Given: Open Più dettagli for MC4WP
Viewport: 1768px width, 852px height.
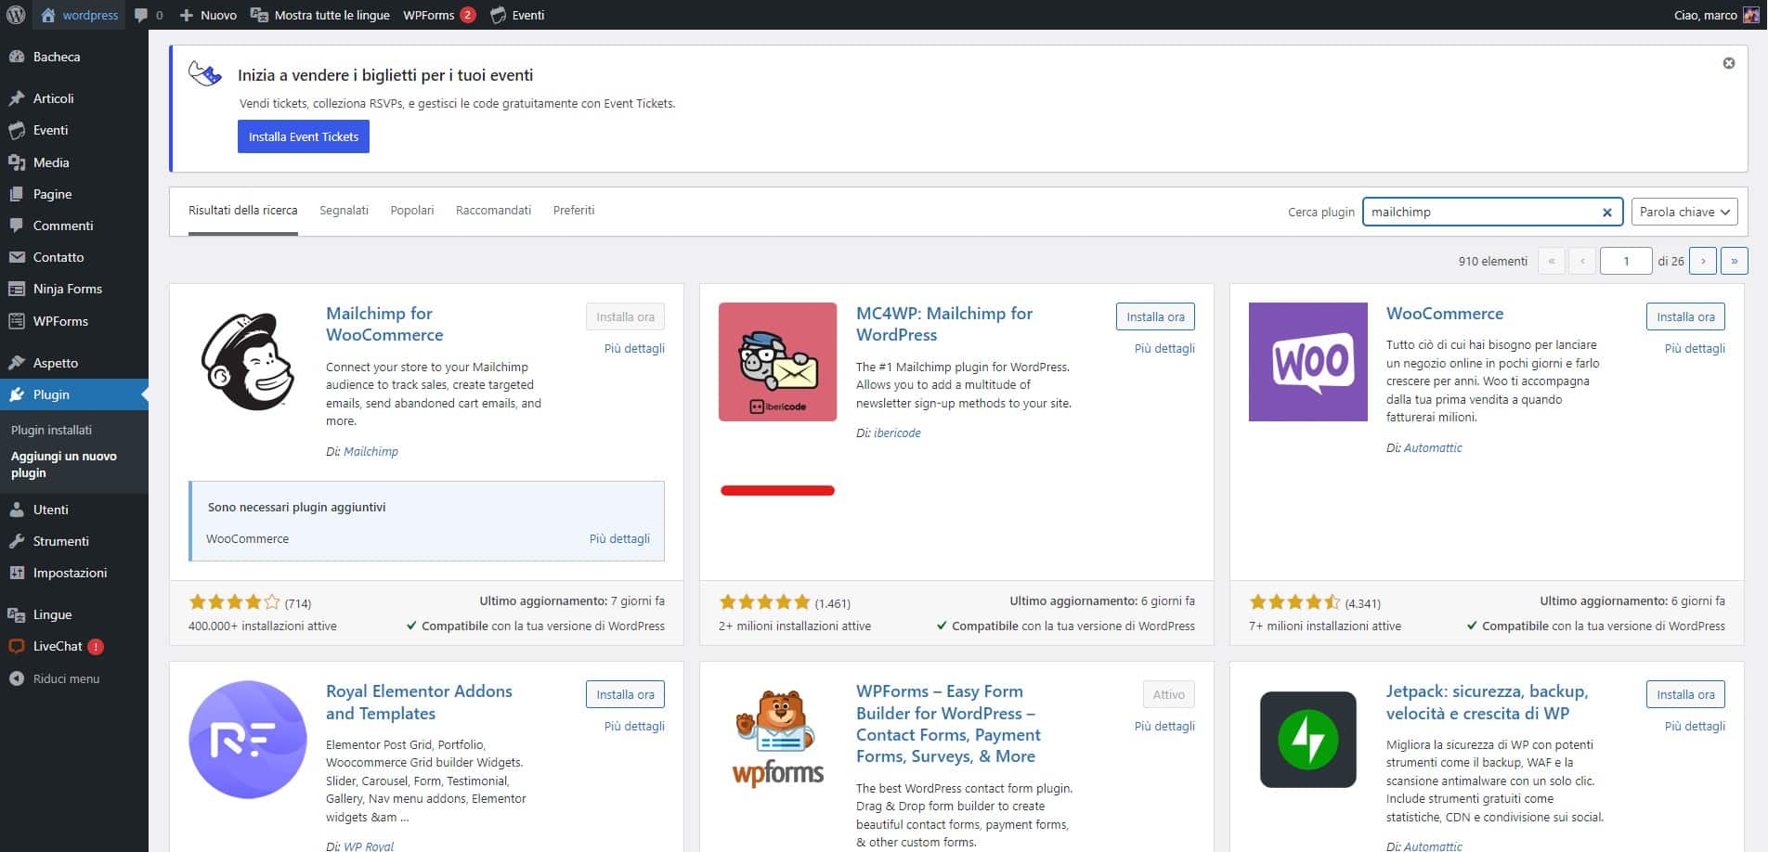Looking at the screenshot, I should [1164, 349].
